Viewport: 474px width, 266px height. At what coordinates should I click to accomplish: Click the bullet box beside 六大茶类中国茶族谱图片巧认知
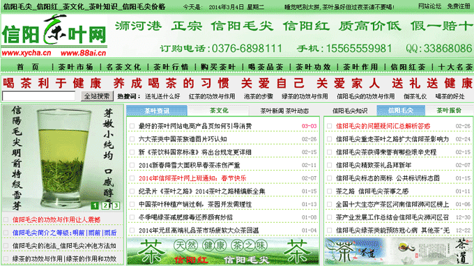click(132, 139)
